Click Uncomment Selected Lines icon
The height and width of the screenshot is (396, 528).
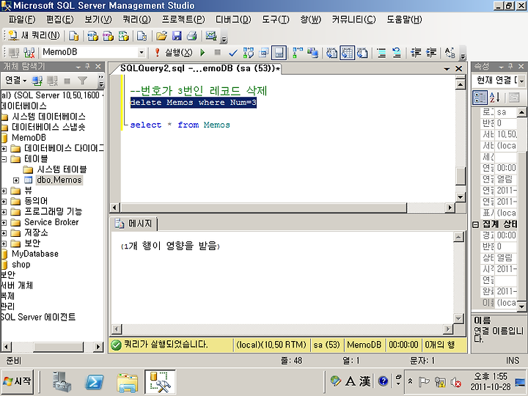(397, 53)
